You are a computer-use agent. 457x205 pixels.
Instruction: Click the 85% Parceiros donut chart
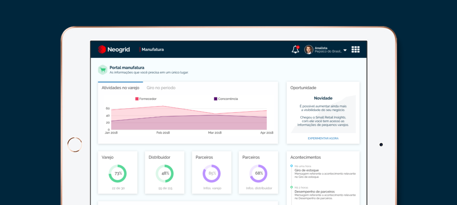pos(212,173)
